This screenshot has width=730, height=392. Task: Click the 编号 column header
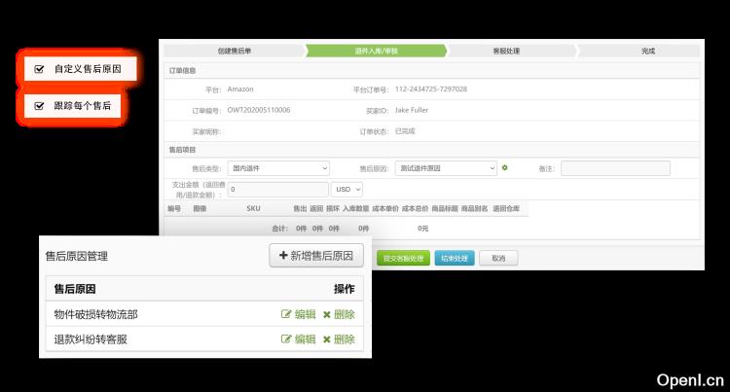(174, 208)
